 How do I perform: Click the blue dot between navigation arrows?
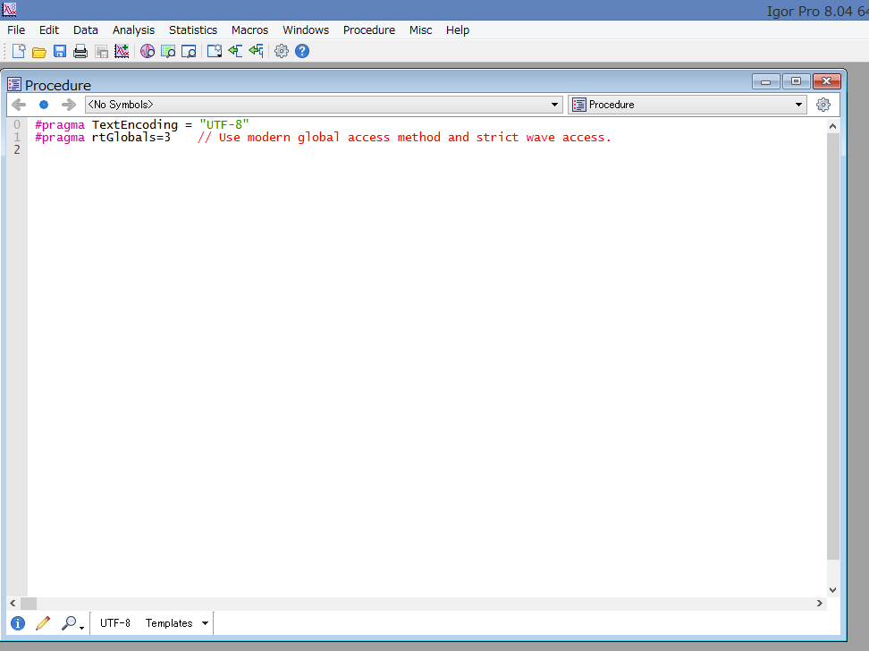coord(44,105)
